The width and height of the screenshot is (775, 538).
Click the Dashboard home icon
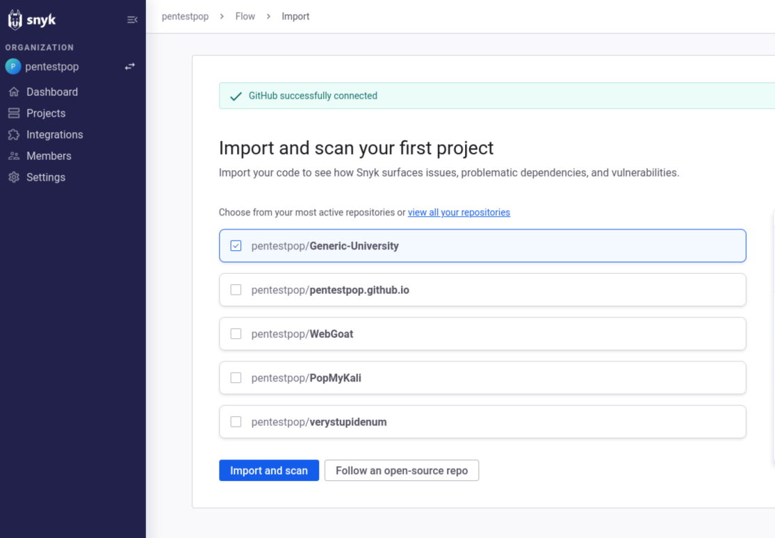click(14, 92)
